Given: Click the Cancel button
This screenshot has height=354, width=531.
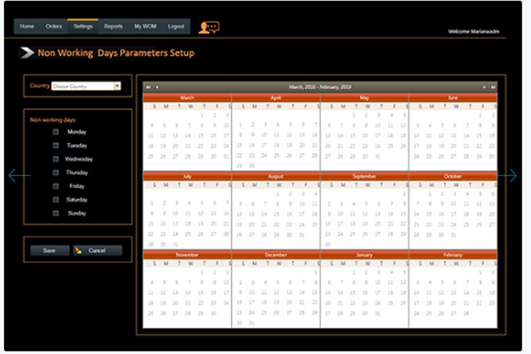Looking at the screenshot, I should [98, 251].
